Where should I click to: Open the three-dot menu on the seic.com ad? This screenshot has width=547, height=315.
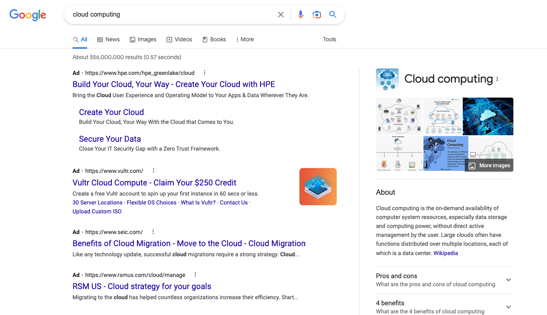pyautogui.click(x=153, y=231)
